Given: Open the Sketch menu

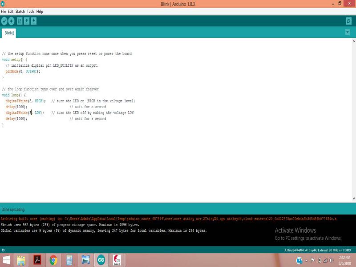Looking at the screenshot, I should (x=20, y=12).
